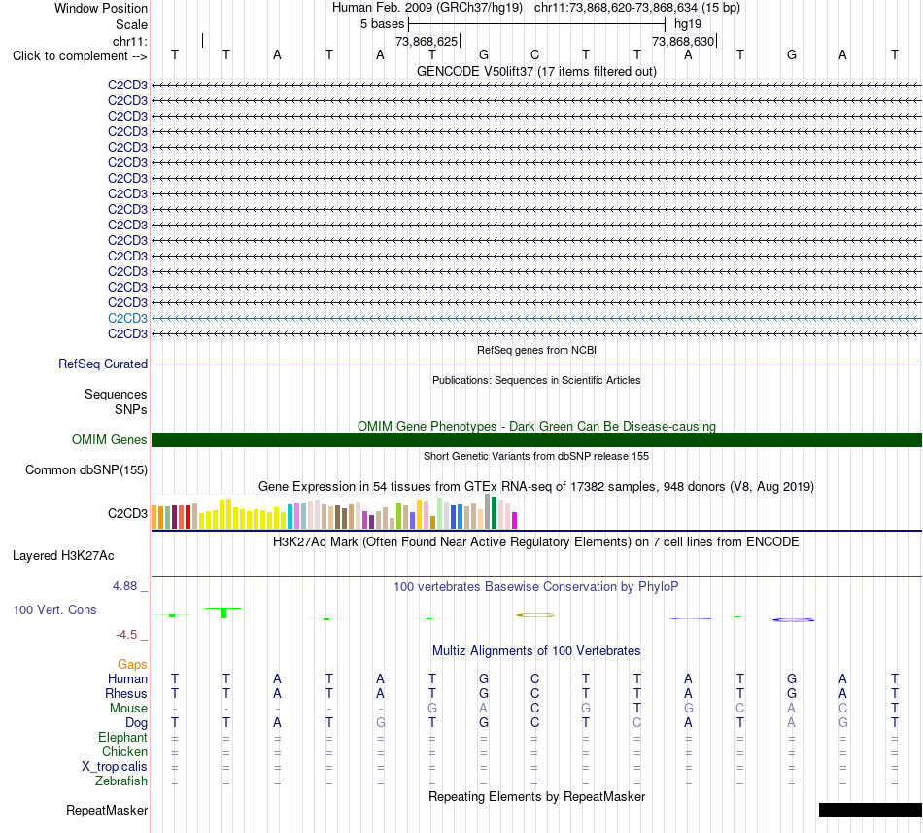Click the Layered H3K27Ac track label
This screenshot has width=923, height=833.
63,556
